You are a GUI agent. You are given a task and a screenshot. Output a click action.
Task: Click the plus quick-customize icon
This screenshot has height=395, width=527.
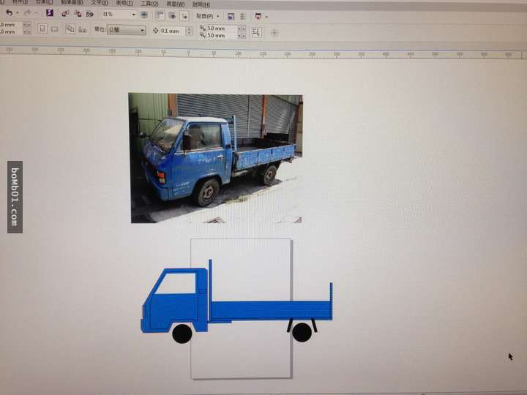coord(275,32)
